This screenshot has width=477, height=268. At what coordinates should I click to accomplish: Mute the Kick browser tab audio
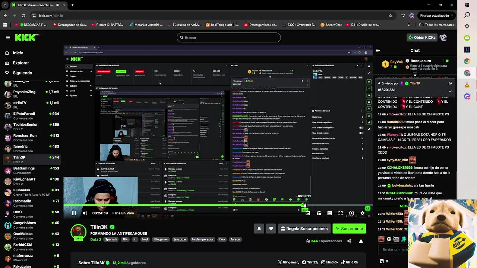pos(57,5)
